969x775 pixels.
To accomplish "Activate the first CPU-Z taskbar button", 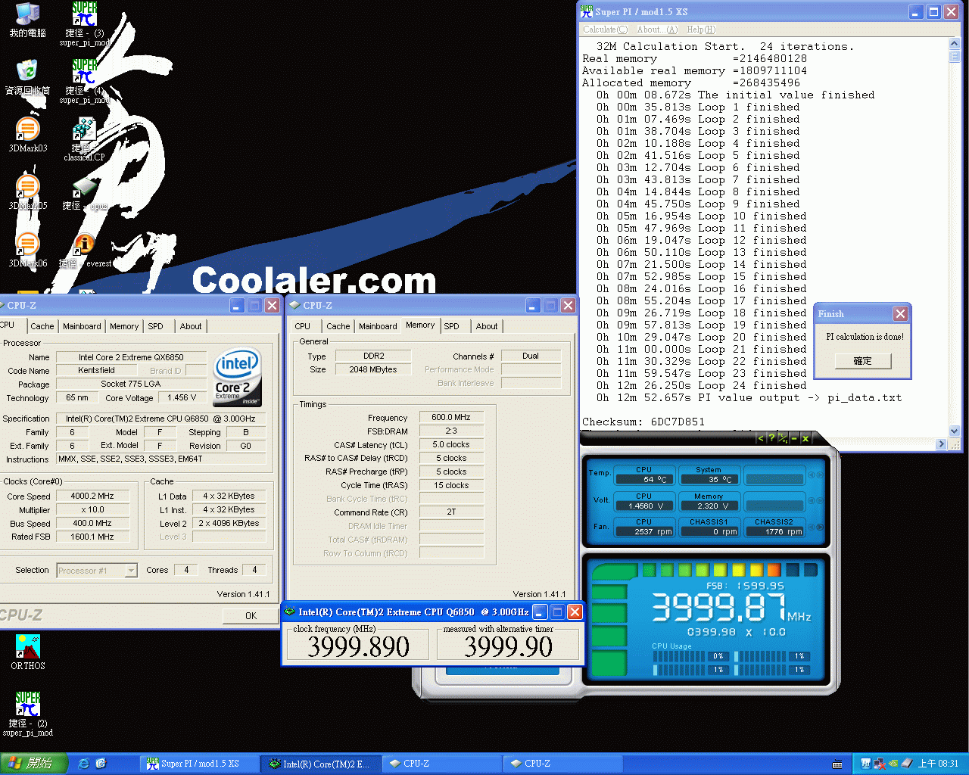I will pos(441,764).
